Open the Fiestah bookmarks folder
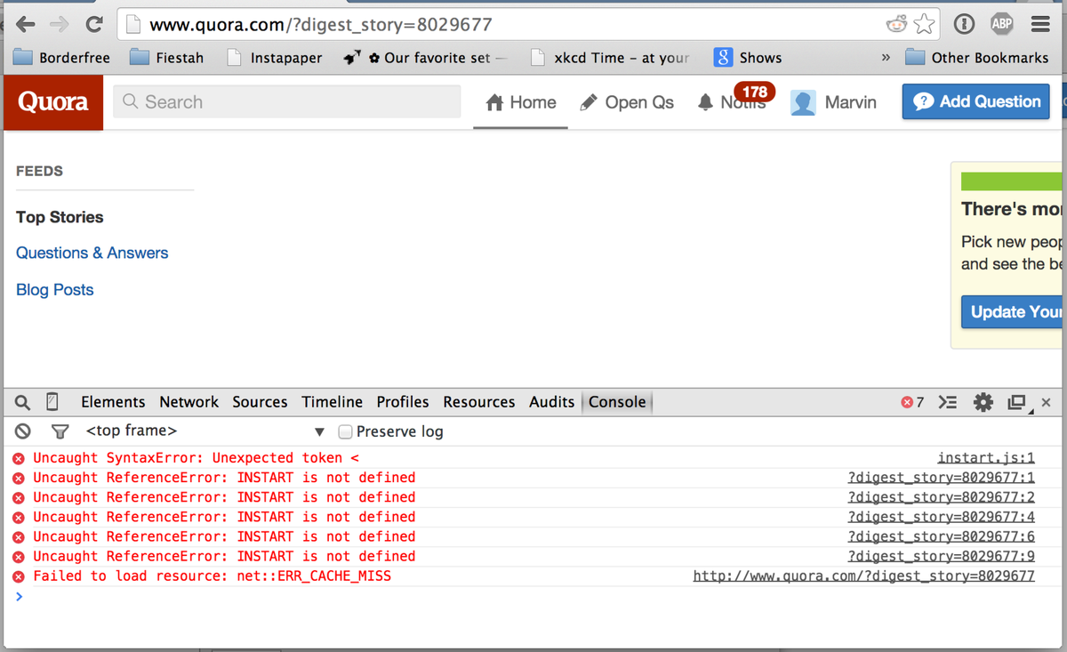The width and height of the screenshot is (1067, 652). (x=166, y=57)
